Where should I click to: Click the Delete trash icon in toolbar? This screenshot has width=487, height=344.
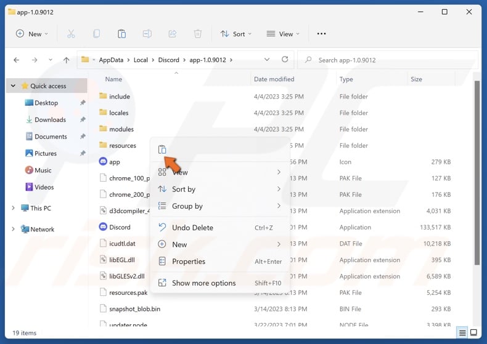(x=197, y=34)
